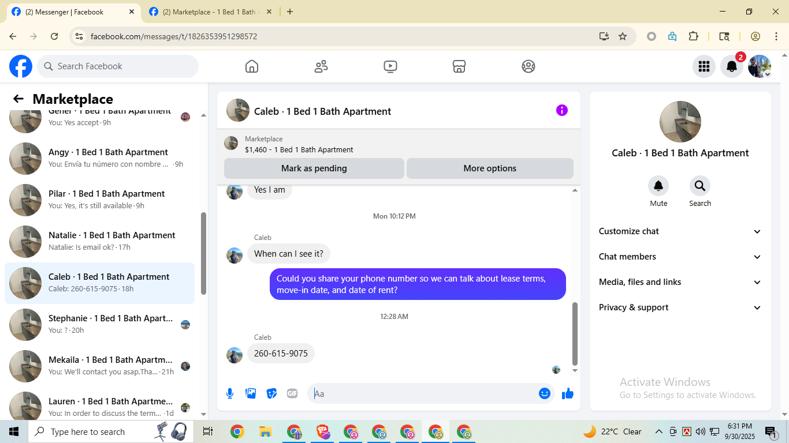
Task: Click the "Yes I am" message bubble
Action: [270, 190]
